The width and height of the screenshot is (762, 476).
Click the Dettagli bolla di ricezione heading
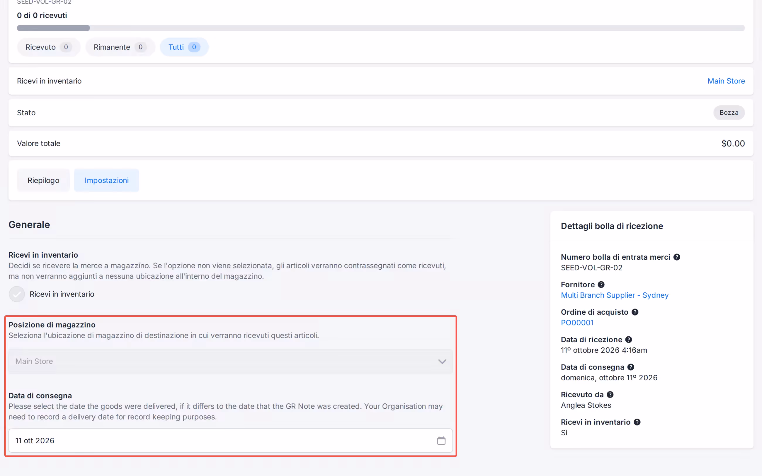[x=612, y=226]
